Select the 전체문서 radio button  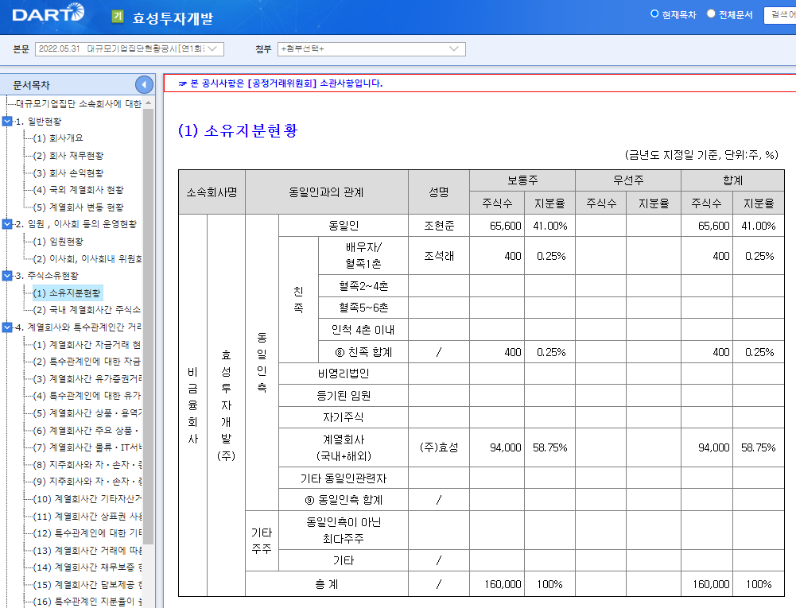(711, 14)
